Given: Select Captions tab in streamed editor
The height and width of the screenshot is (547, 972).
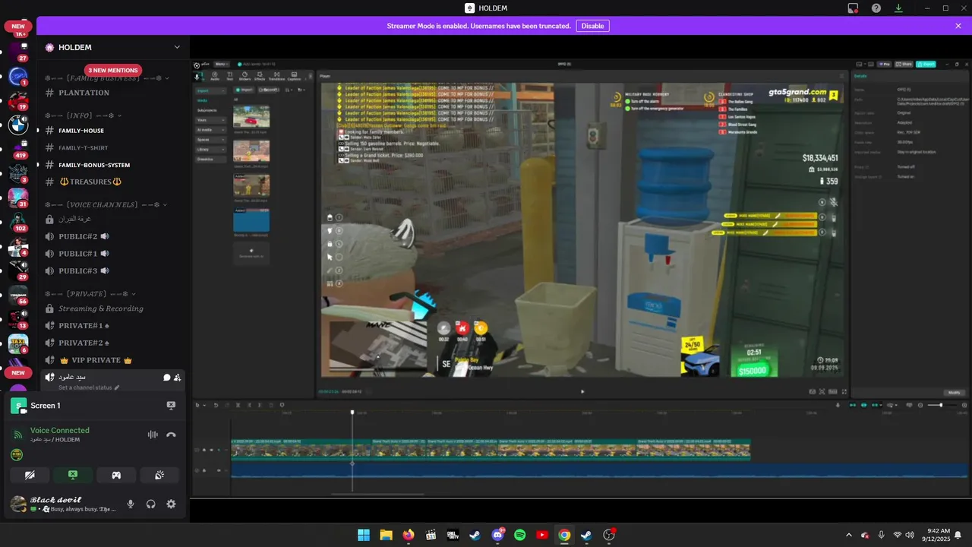Looking at the screenshot, I should pyautogui.click(x=295, y=77).
